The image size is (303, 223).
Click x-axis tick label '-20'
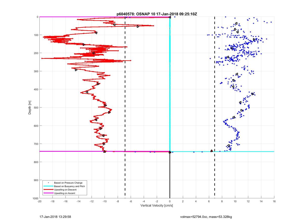point(39,202)
